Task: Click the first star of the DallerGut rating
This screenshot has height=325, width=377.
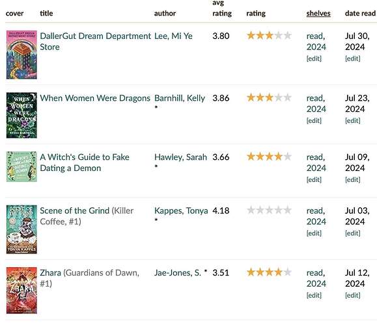Action: (x=251, y=36)
